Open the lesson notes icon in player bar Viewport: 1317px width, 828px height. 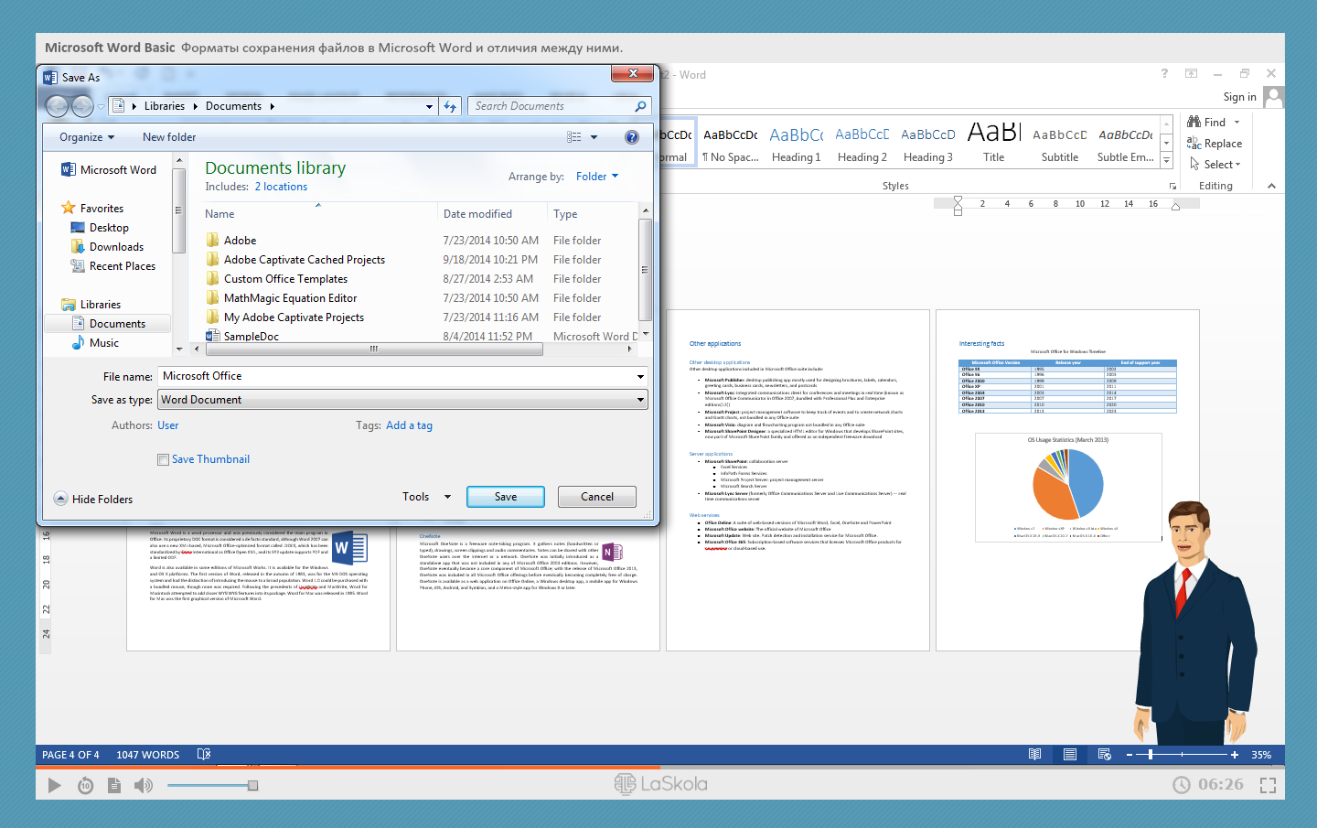tap(114, 785)
